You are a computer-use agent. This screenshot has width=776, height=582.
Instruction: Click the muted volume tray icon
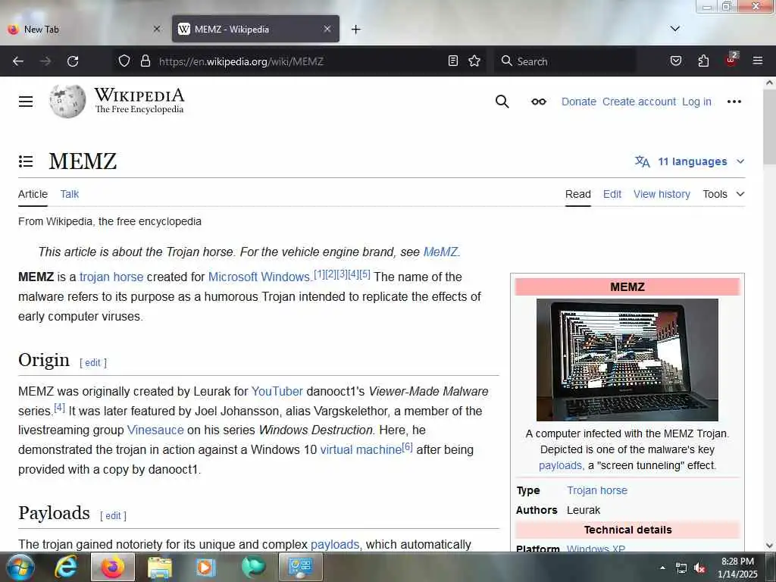coord(699,568)
